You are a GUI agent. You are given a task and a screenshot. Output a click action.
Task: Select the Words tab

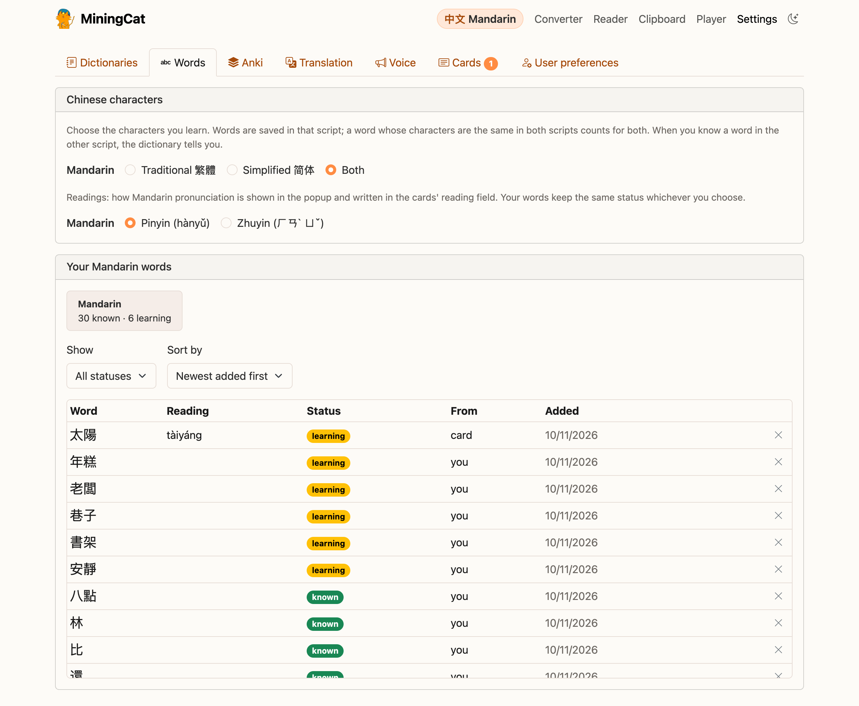[x=183, y=63]
